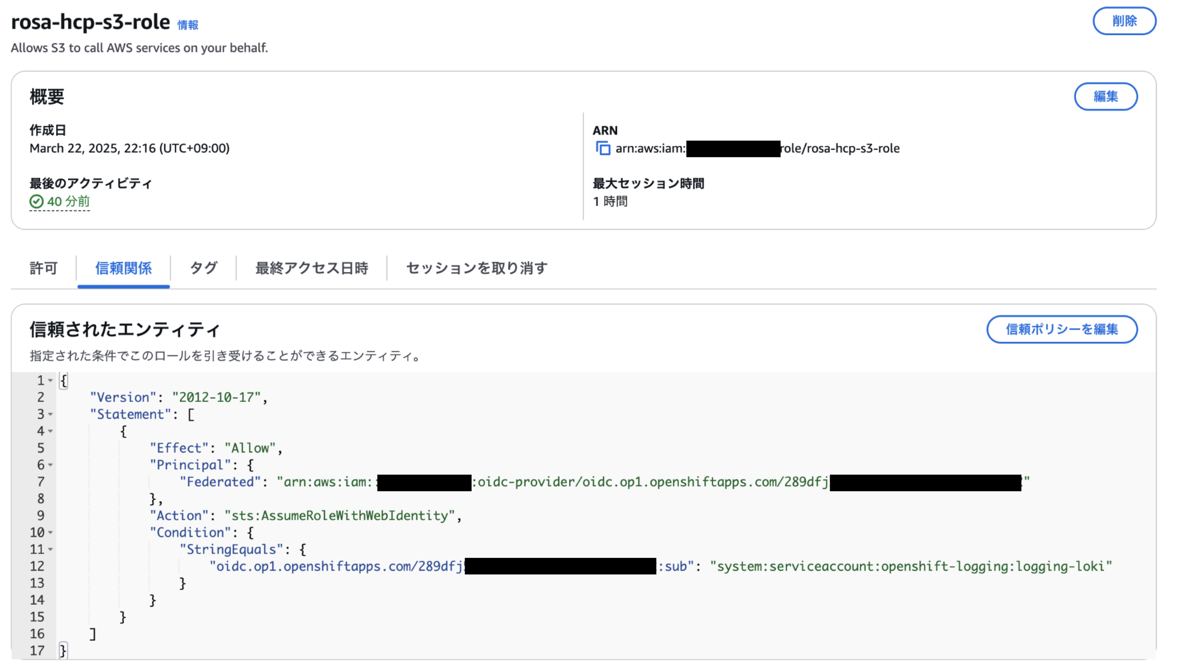Click the 40 分前 last activity link
This screenshot has width=1178, height=668.
point(68,201)
